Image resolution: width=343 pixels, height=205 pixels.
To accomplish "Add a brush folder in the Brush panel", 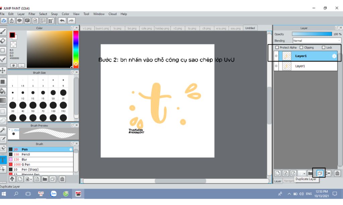I will pyautogui.click(x=45, y=179).
